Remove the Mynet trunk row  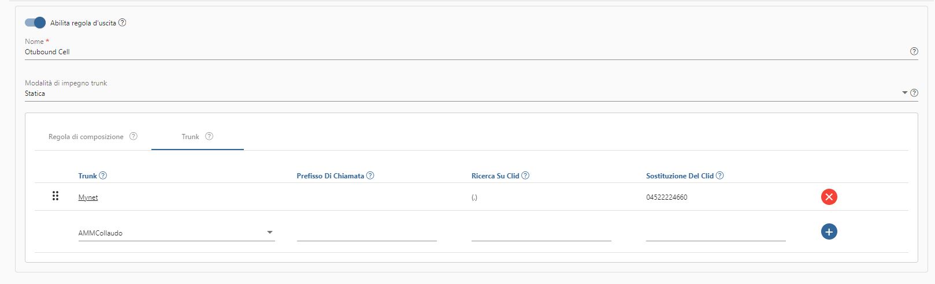(829, 197)
